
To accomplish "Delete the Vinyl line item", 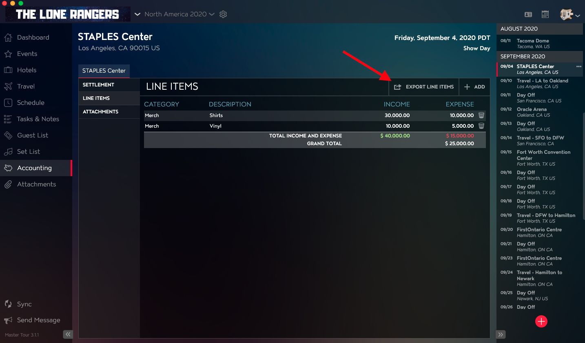I will pos(481,126).
